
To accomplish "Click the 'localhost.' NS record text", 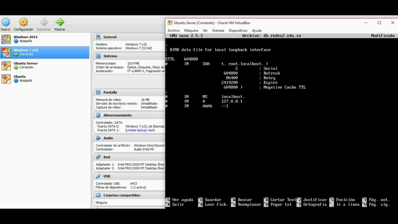I will [233, 96].
